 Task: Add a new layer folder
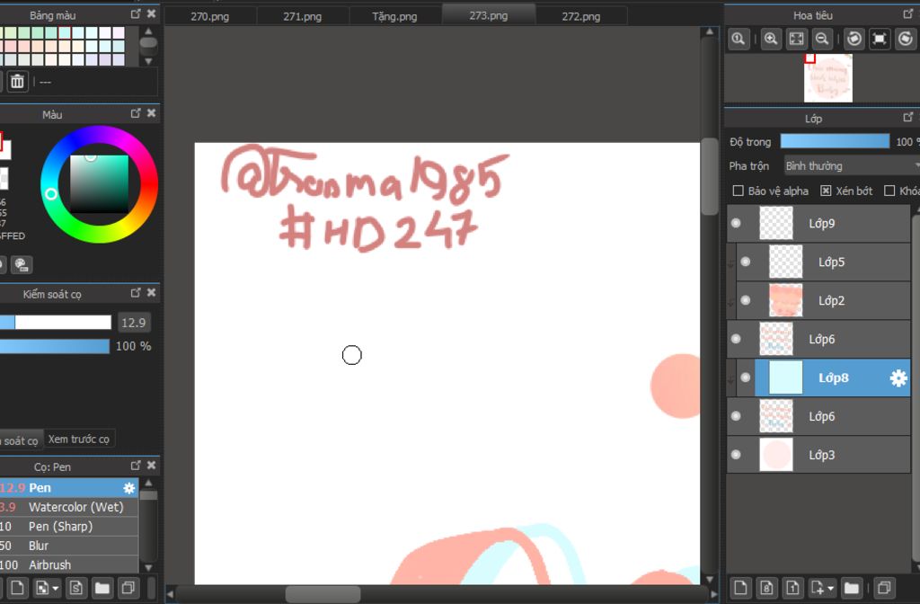click(x=852, y=588)
